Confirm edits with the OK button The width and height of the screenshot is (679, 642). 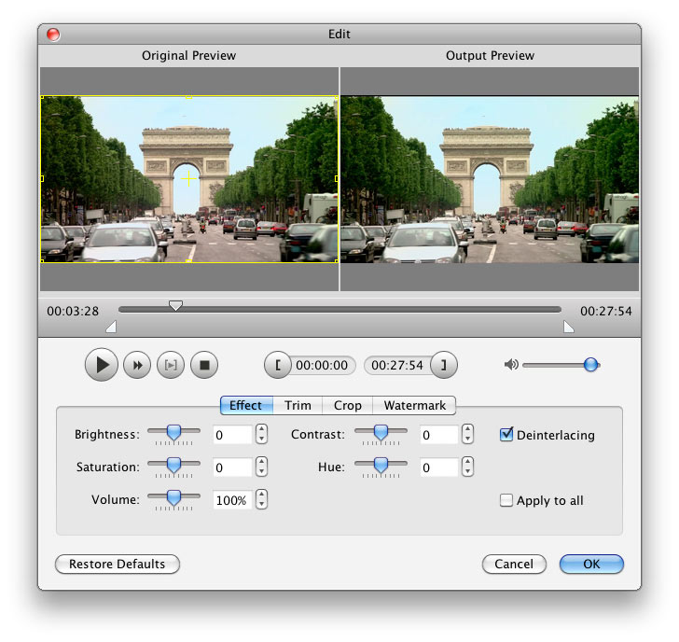591,564
